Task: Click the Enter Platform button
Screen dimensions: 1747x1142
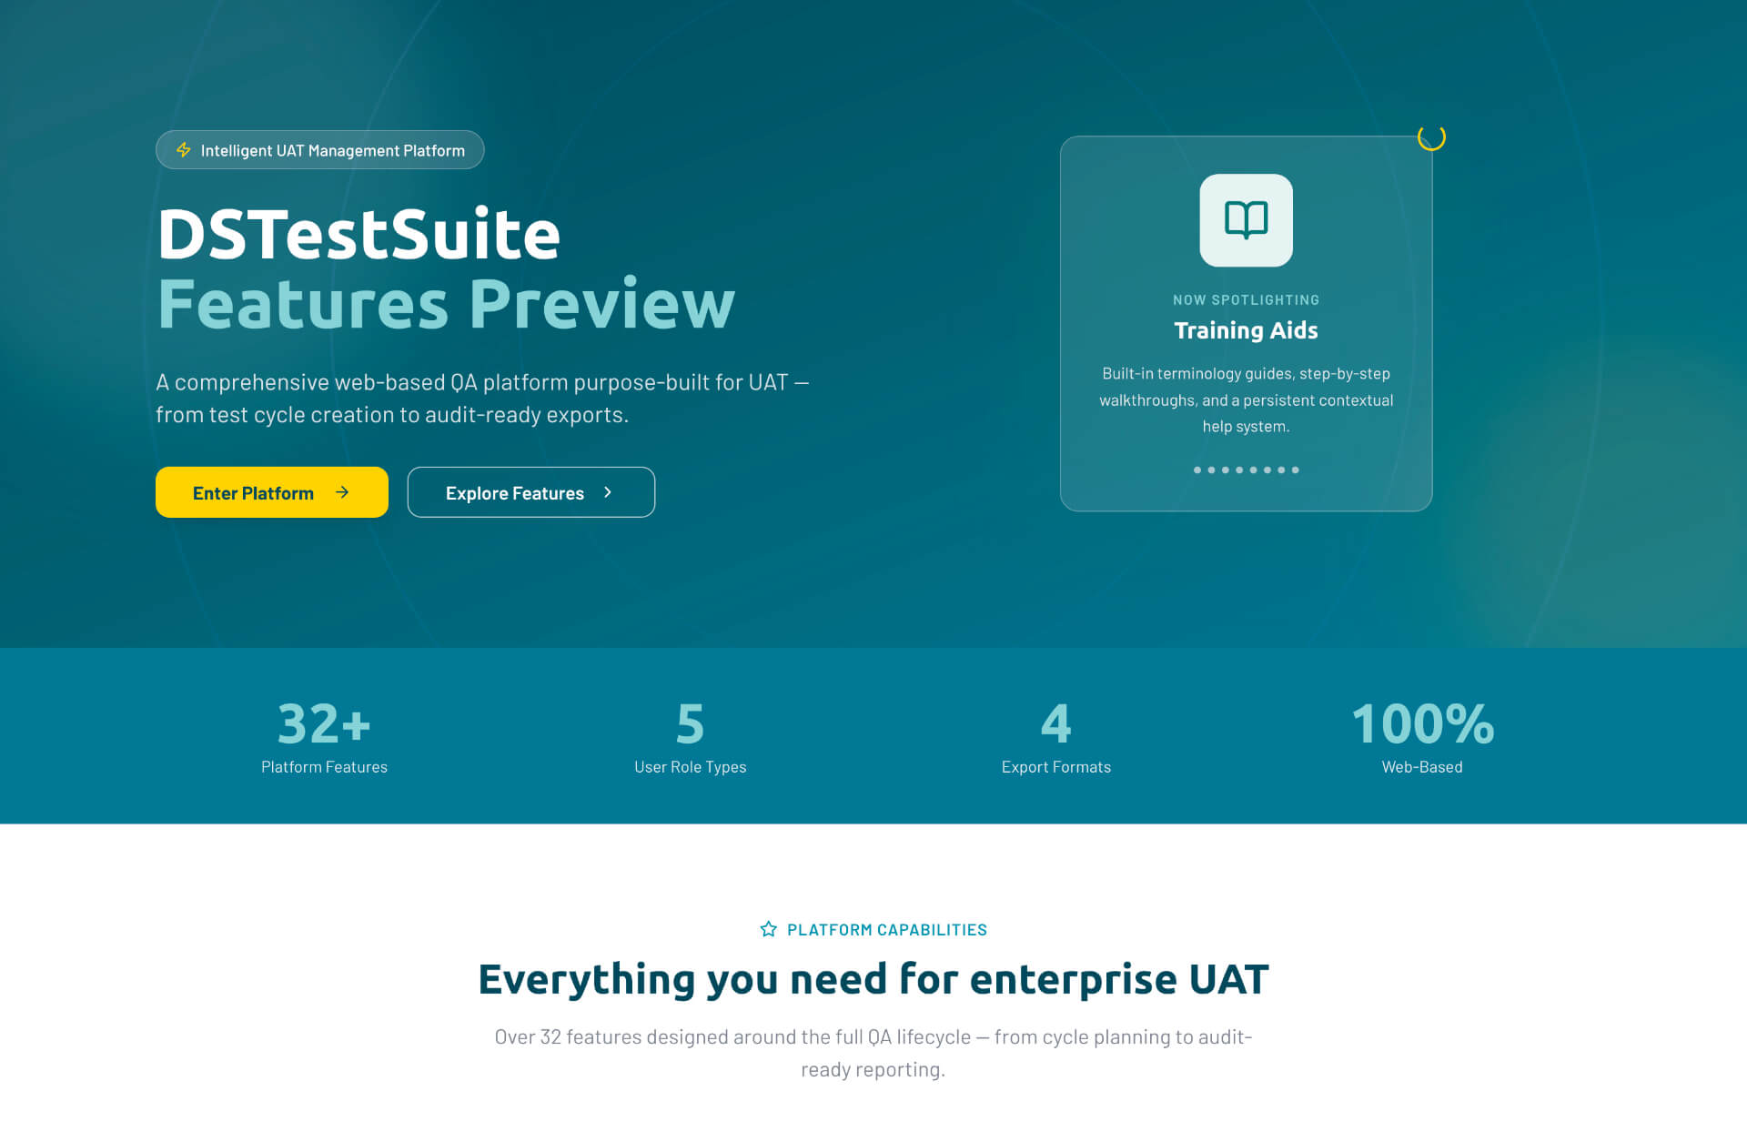Action: 271,492
